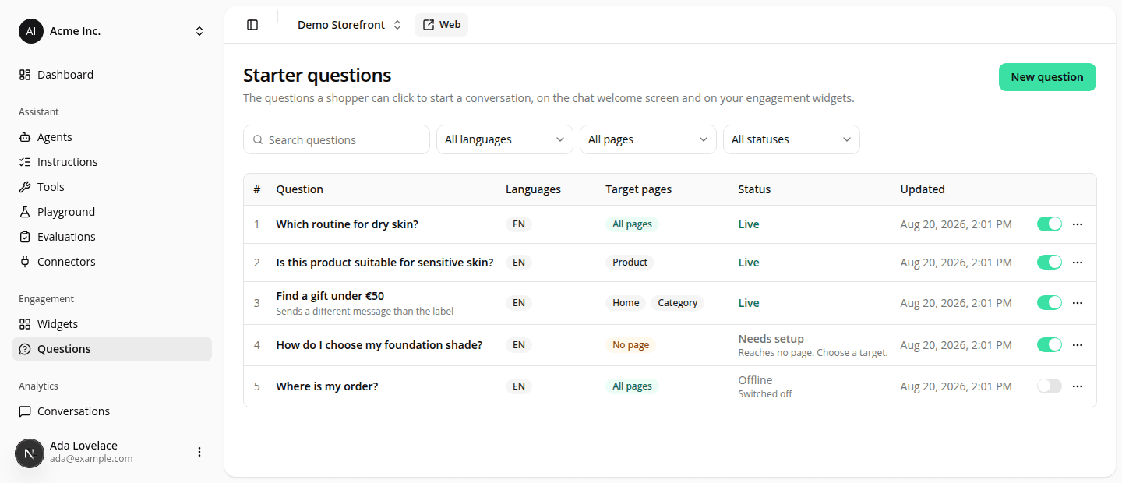Click the Languages column header
Screen dimensions: 1122x483
(x=533, y=189)
